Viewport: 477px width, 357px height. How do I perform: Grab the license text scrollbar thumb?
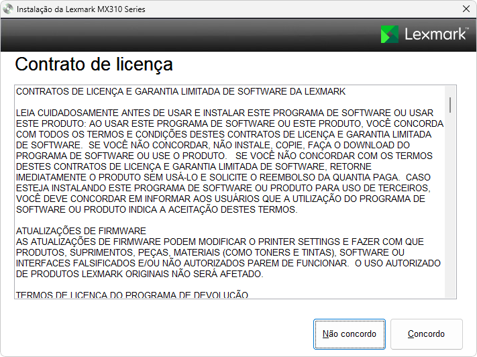[450, 105]
